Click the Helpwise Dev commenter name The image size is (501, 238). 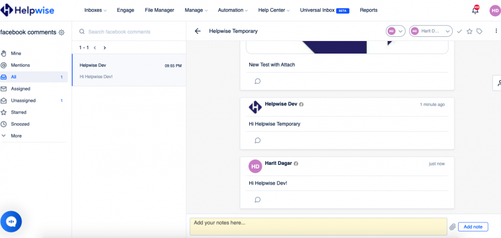(281, 104)
